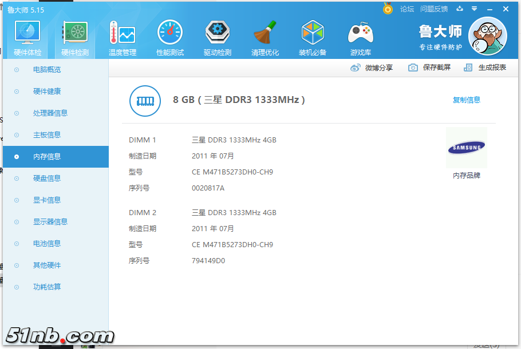This screenshot has width=521, height=349.
Task: Select 电脑概览 in the sidebar
Action: (x=47, y=70)
